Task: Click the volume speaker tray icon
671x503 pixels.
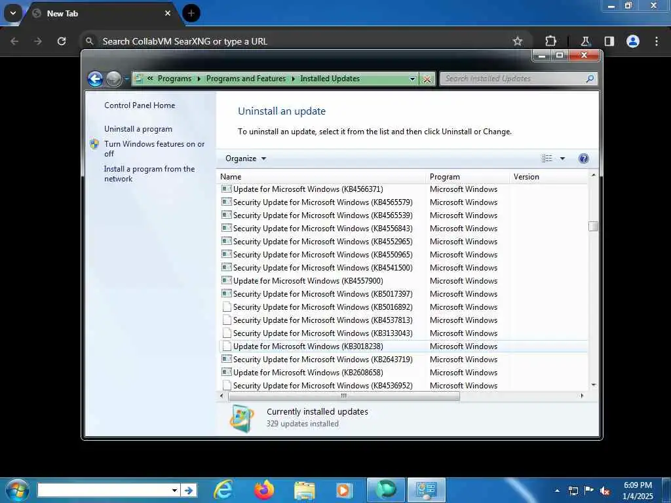Action: 605,491
